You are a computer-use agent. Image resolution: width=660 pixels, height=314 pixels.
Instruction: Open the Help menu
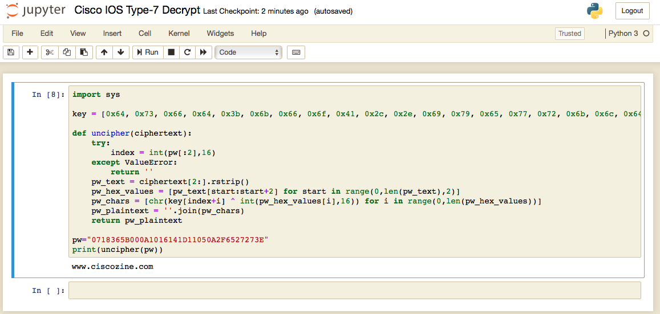258,33
